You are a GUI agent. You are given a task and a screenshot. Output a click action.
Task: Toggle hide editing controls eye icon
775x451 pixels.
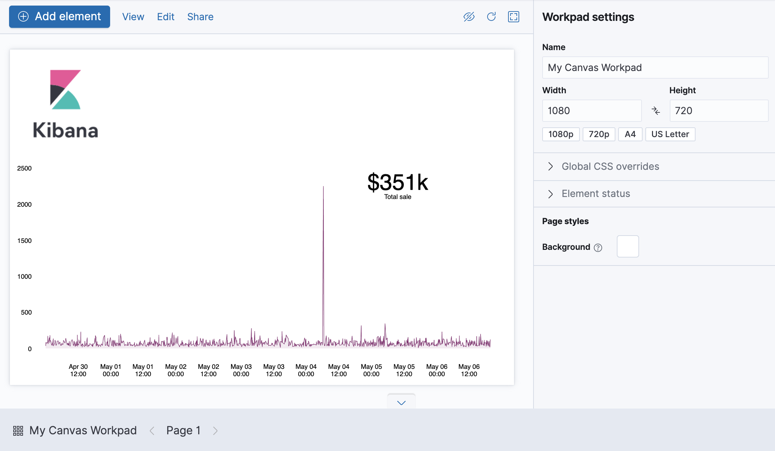tap(469, 16)
